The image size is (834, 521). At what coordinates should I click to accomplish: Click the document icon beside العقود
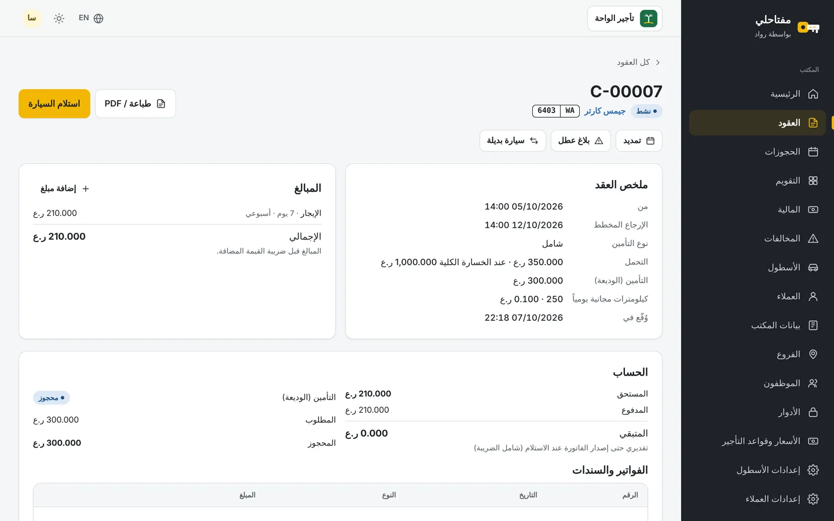tap(813, 123)
